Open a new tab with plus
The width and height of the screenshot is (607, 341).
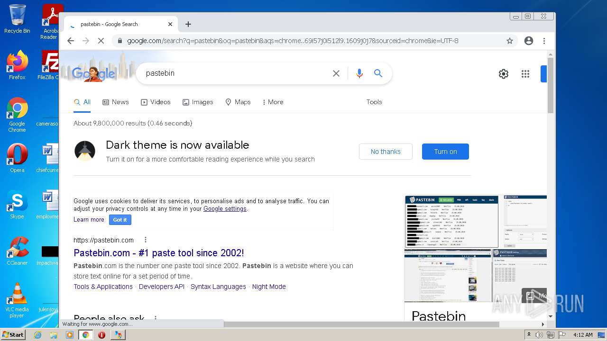coord(188,24)
